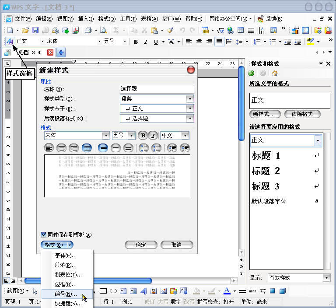Viewport: 336px width, 308px height.
Task: Click the 格式(O) dropdown button in dialog
Action: 57,245
